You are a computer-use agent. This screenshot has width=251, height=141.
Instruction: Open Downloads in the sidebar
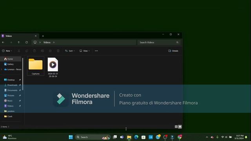point(11,85)
